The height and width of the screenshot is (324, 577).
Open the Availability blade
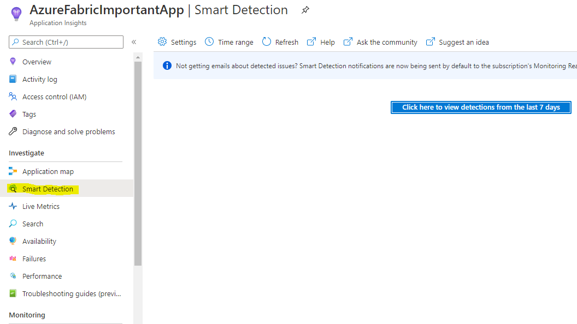[x=39, y=241]
